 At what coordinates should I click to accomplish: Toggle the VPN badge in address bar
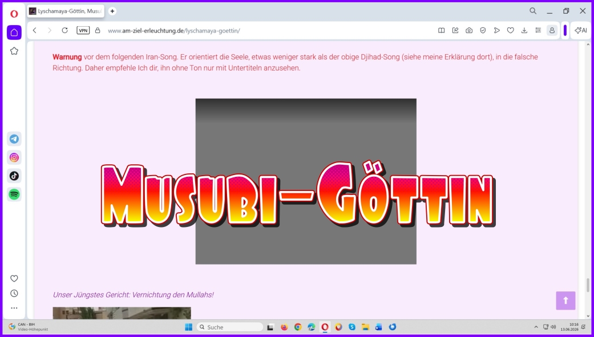point(83,30)
